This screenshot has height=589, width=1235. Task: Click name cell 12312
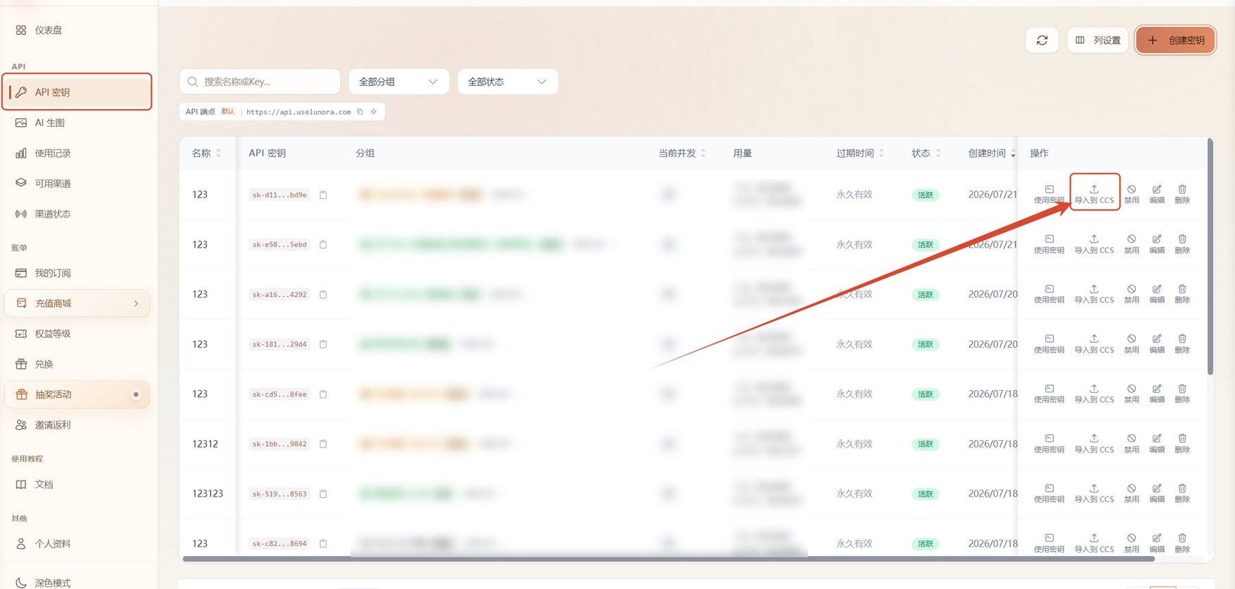click(x=205, y=444)
